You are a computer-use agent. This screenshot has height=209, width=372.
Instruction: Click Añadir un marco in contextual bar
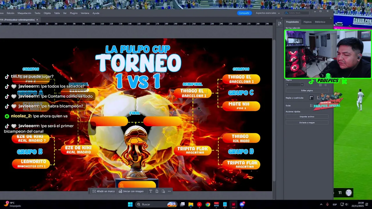click(x=103, y=191)
